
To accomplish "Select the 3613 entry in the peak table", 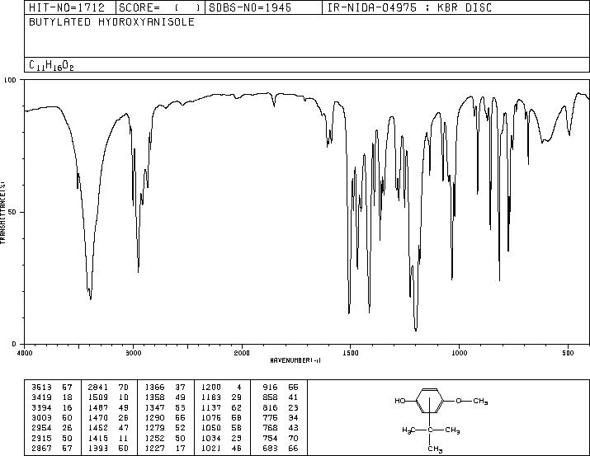I will [x=39, y=386].
